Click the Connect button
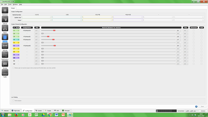Screen dimensions: 208x117 203,111
